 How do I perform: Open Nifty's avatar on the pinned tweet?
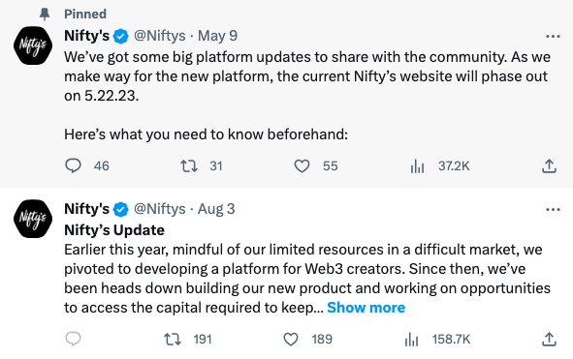coord(33,45)
